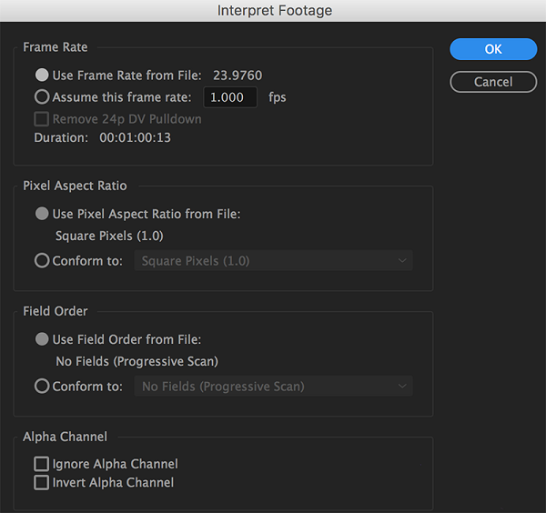Toggle the Invert Alpha Channel checkbox
Screen dimensions: 546x513
(x=42, y=483)
